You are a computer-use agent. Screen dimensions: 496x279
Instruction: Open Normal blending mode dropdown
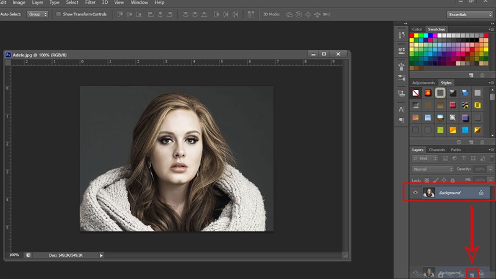432,169
